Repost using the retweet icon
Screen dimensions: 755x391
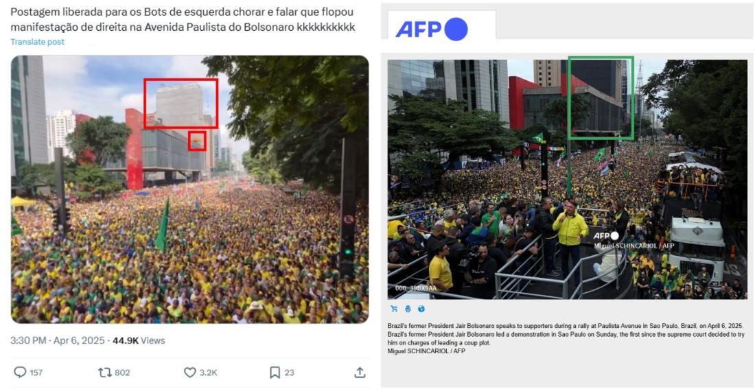click(x=104, y=372)
